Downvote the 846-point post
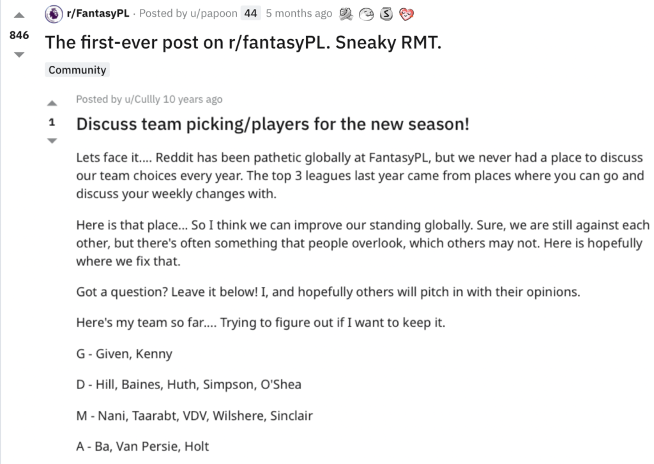Screen dimensions: 654x464 19,55
